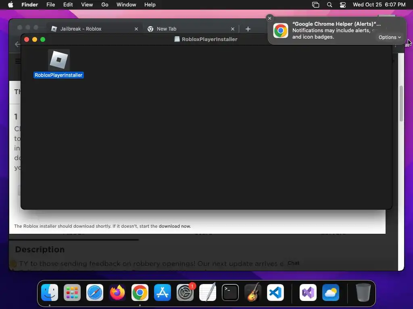
Task: Switch to the Jailbreak - Roblox tab in Chrome
Action: tap(94, 29)
